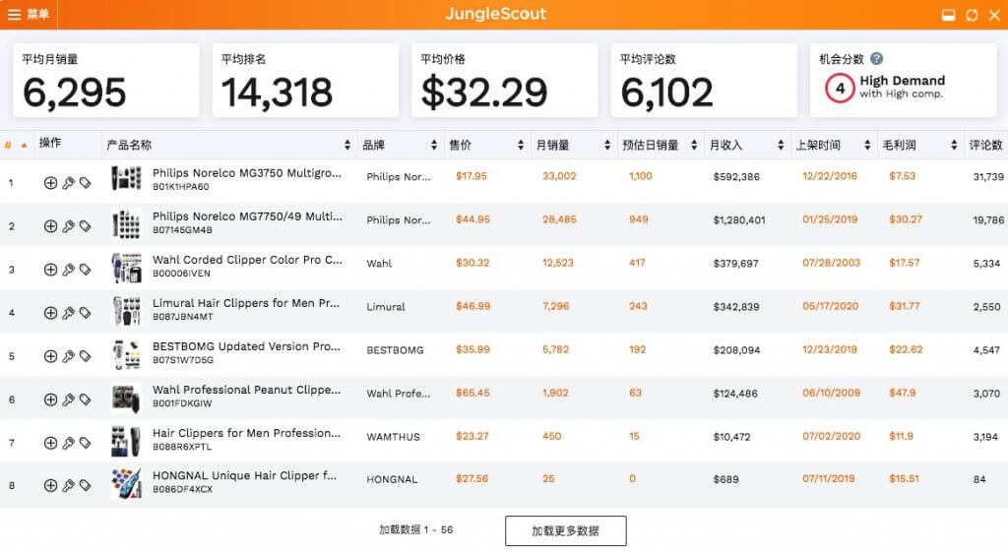Click the pin icon for Philips Norelco MG3750
The height and width of the screenshot is (554, 1008).
tap(68, 183)
